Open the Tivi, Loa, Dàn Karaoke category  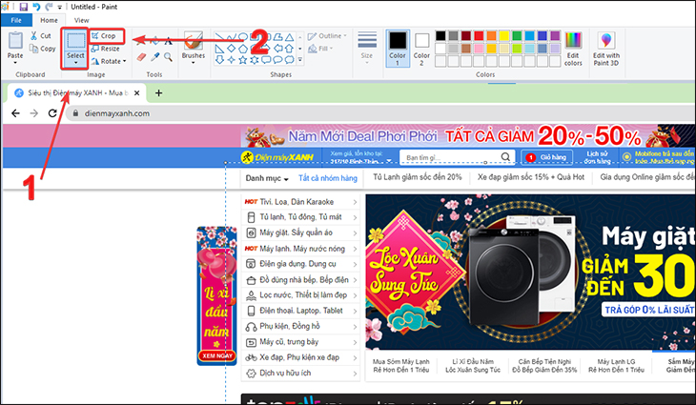tap(300, 202)
